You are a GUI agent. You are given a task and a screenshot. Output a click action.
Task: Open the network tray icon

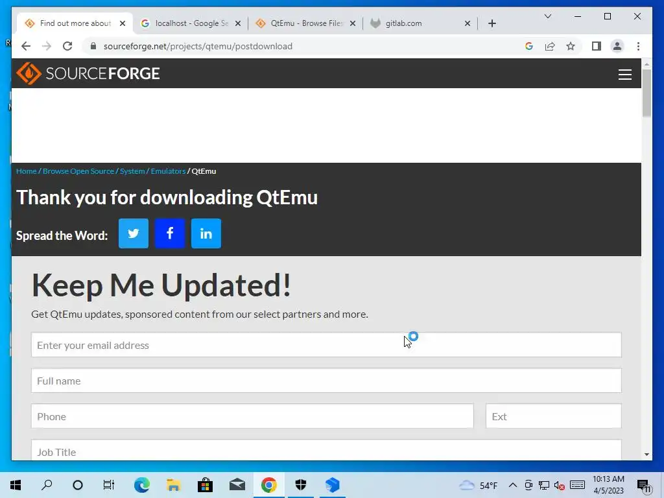[544, 485]
